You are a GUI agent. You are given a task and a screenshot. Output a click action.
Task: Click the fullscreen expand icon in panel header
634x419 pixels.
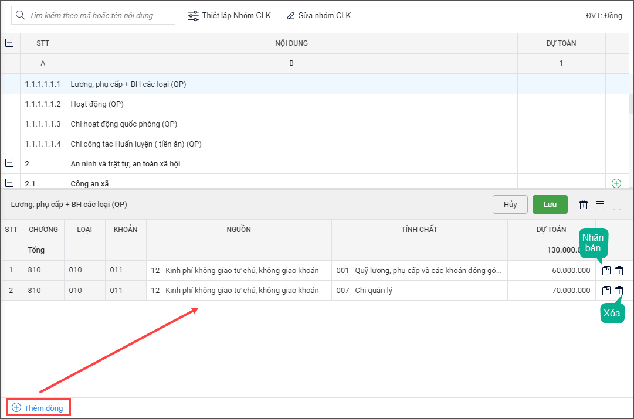(x=616, y=205)
